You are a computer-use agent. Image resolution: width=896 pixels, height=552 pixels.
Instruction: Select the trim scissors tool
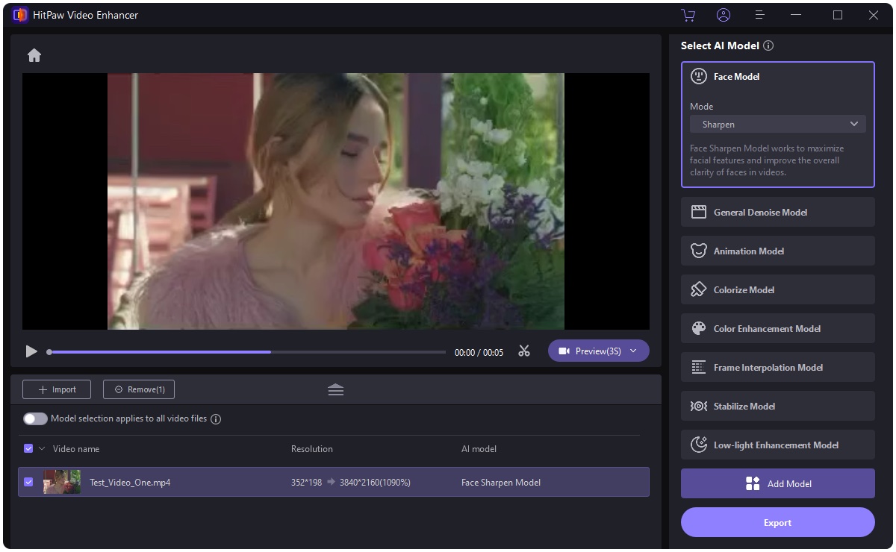point(523,351)
